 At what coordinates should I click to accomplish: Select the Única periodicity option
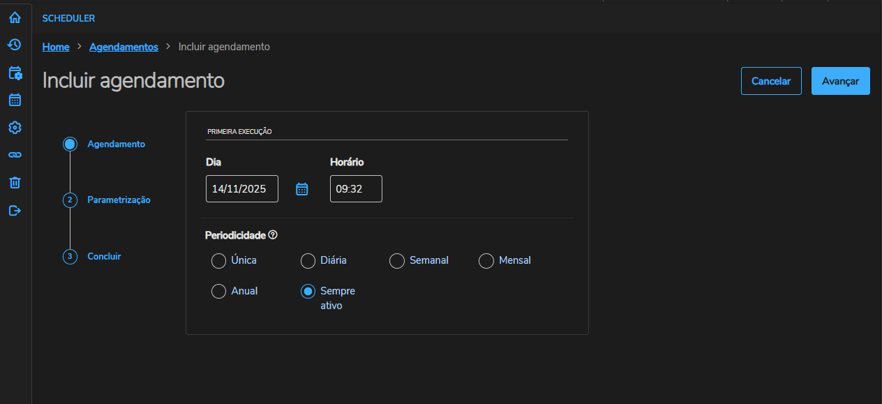coord(218,261)
